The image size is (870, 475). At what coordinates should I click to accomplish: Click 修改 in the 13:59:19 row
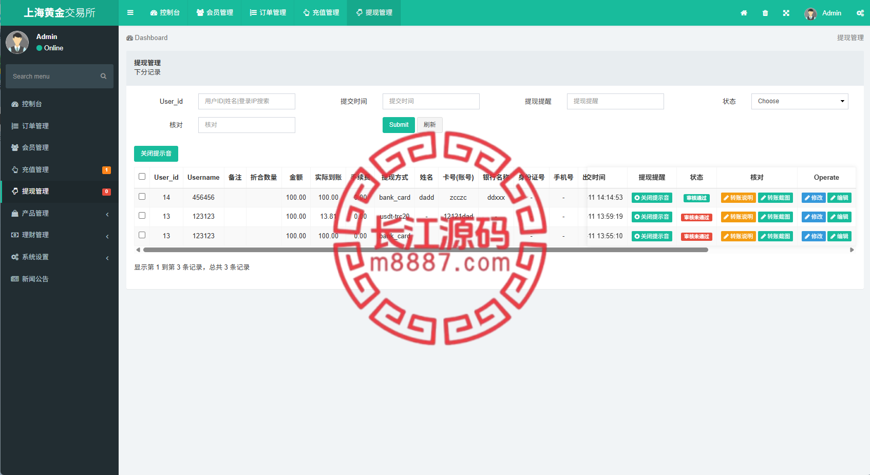pos(814,217)
